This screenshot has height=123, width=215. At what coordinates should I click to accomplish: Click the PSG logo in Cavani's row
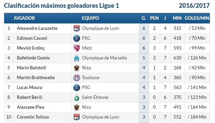pos(77,38)
